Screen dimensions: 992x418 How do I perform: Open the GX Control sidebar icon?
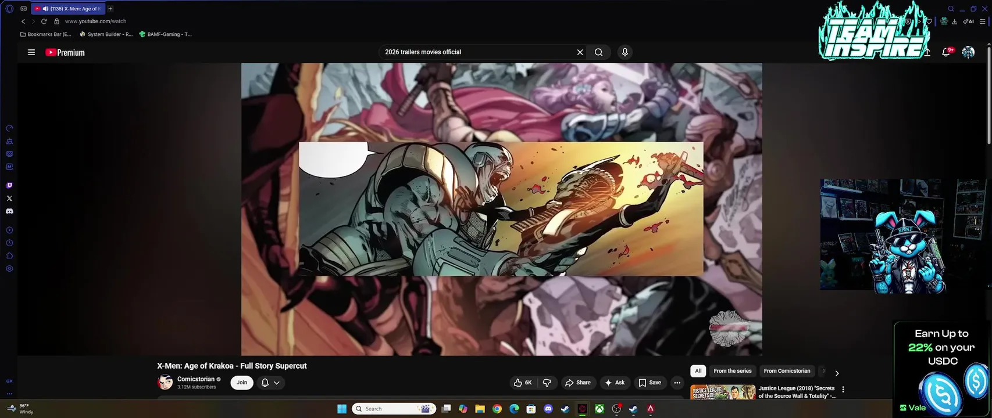pos(9,128)
